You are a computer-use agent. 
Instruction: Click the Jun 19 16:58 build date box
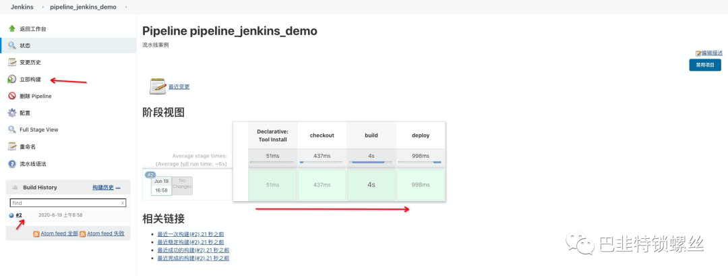[162, 186]
